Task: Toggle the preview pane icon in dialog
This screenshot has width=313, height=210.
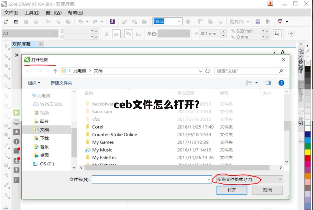Action: [268, 83]
